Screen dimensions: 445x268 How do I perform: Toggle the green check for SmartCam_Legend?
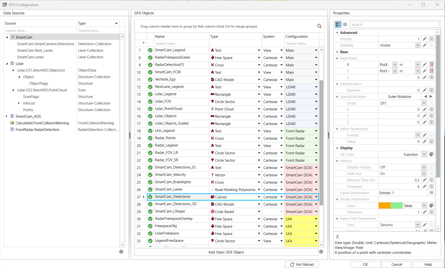(150, 50)
